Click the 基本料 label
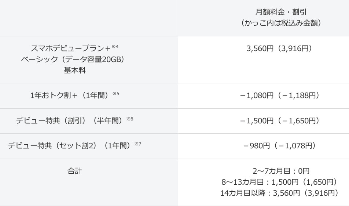349x206 pixels. pyautogui.click(x=75, y=71)
